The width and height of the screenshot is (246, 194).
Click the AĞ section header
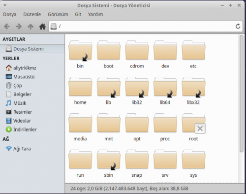[6, 139]
